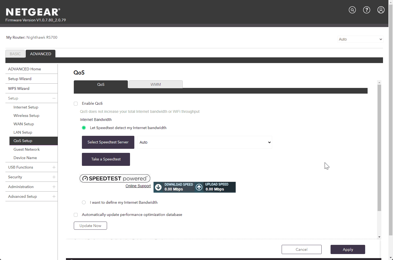
Task: Enable the QoS checkbox
Action: (76, 104)
